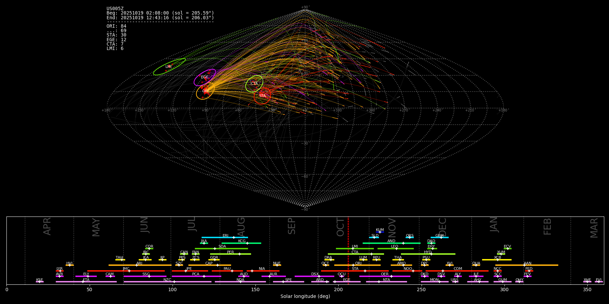609x304 pixels.
Task: Click the LMI radiant ellipse on sky map
Action: tap(169, 67)
